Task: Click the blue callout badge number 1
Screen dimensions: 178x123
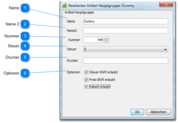Action: coord(25,8)
